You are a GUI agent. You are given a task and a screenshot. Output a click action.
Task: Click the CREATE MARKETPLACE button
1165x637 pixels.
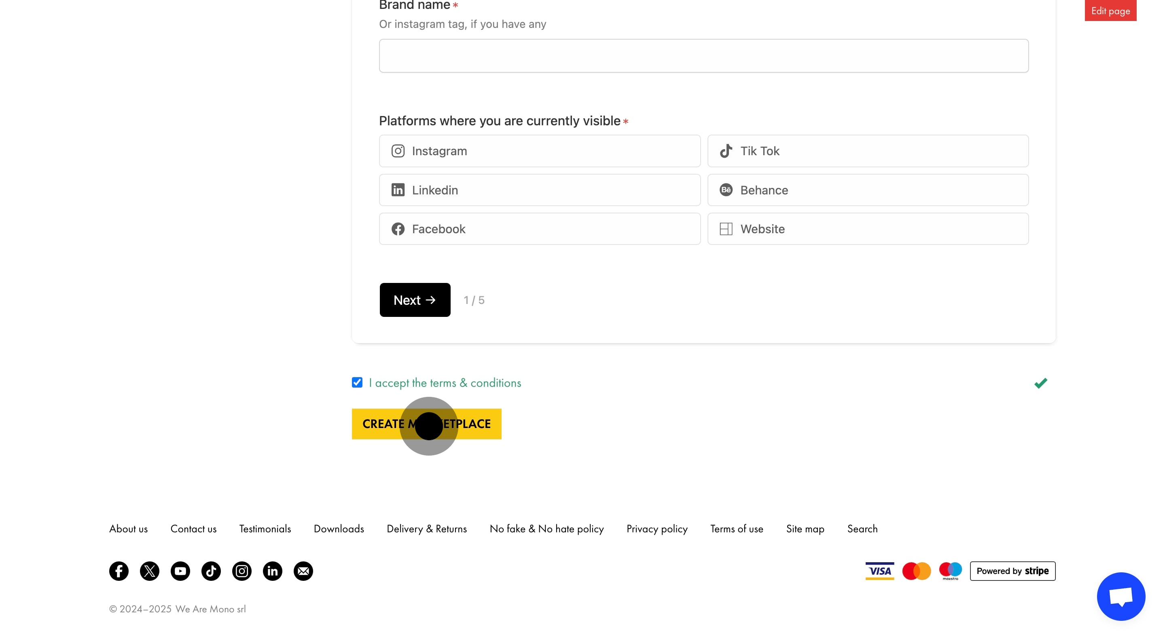click(426, 424)
